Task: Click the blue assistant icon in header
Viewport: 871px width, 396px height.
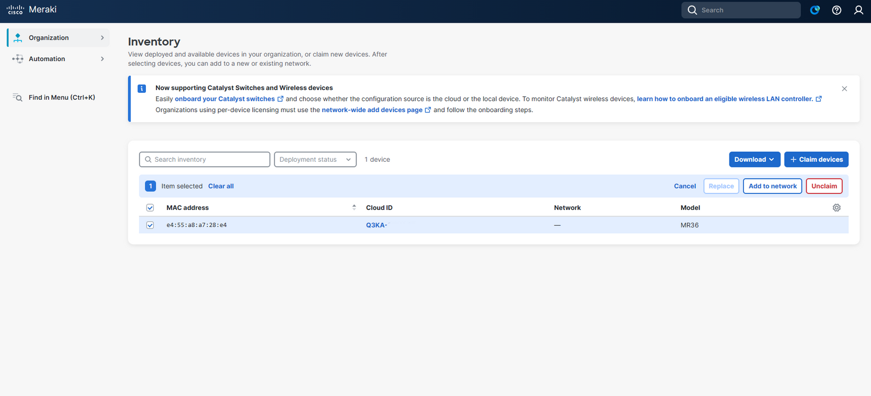Action: [x=815, y=10]
